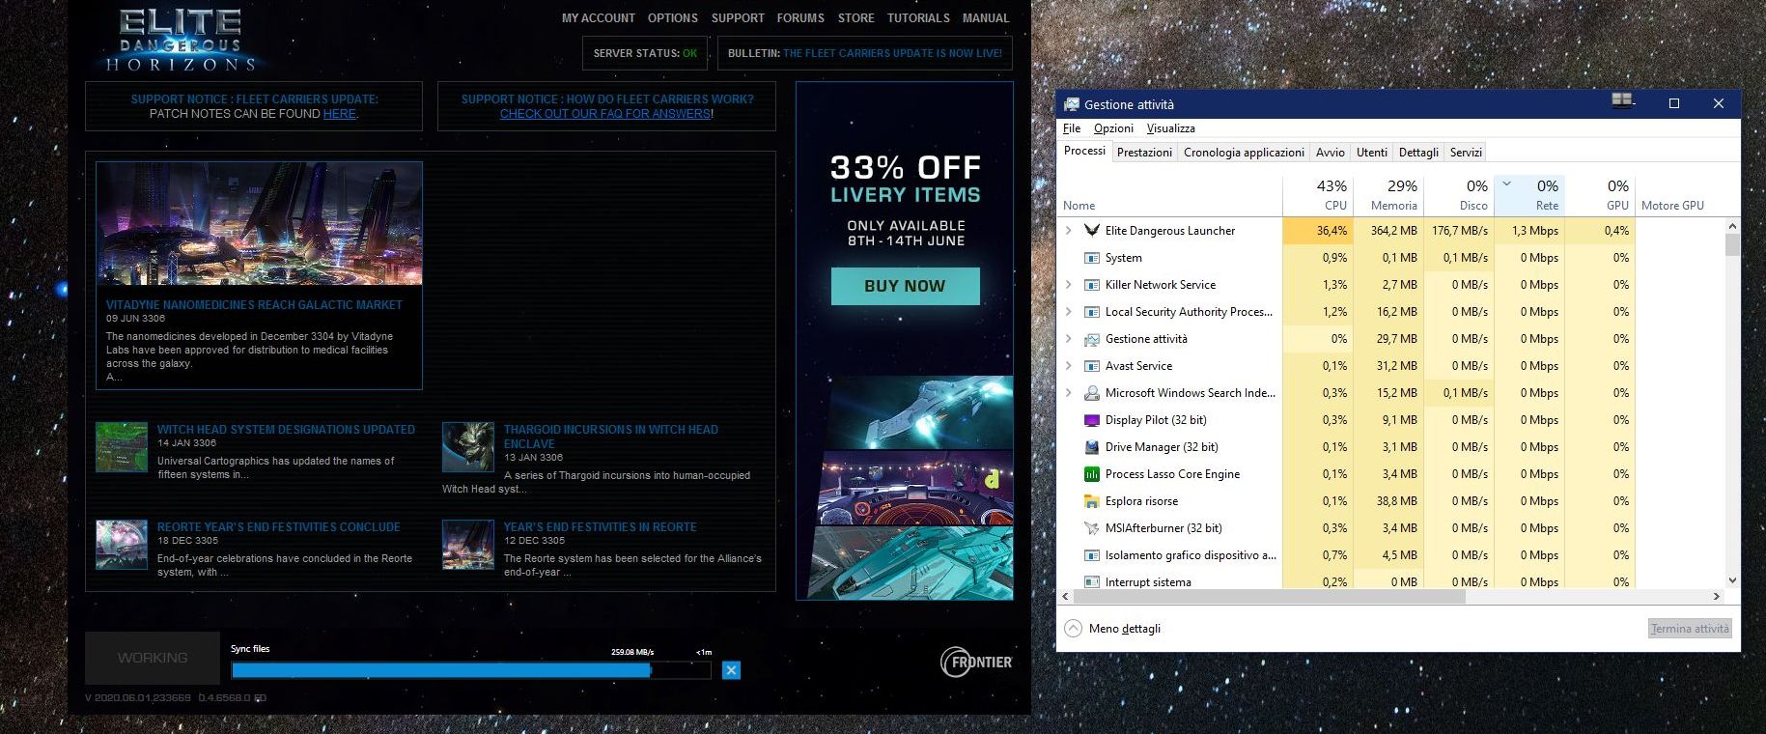
Task: Switch to the Servizi tab
Action: tap(1465, 153)
